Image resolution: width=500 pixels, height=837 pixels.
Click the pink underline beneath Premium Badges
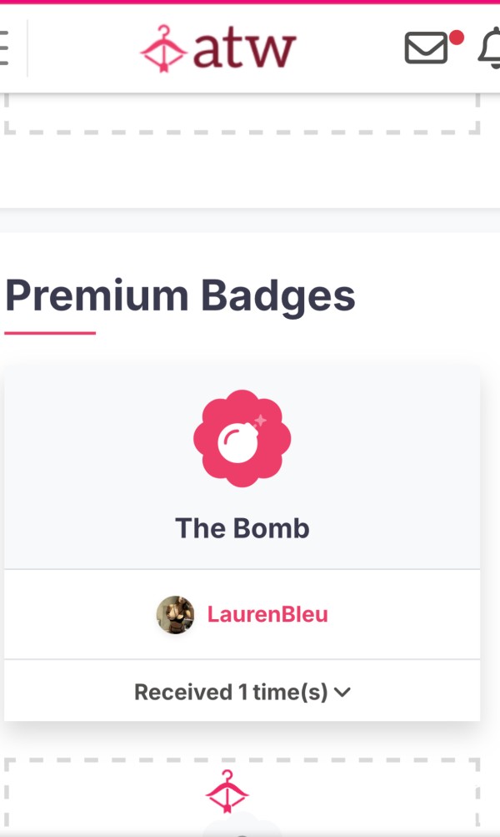point(50,333)
